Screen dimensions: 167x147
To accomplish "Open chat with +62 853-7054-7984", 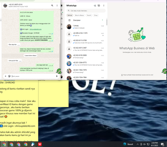I will [x=86, y=78].
